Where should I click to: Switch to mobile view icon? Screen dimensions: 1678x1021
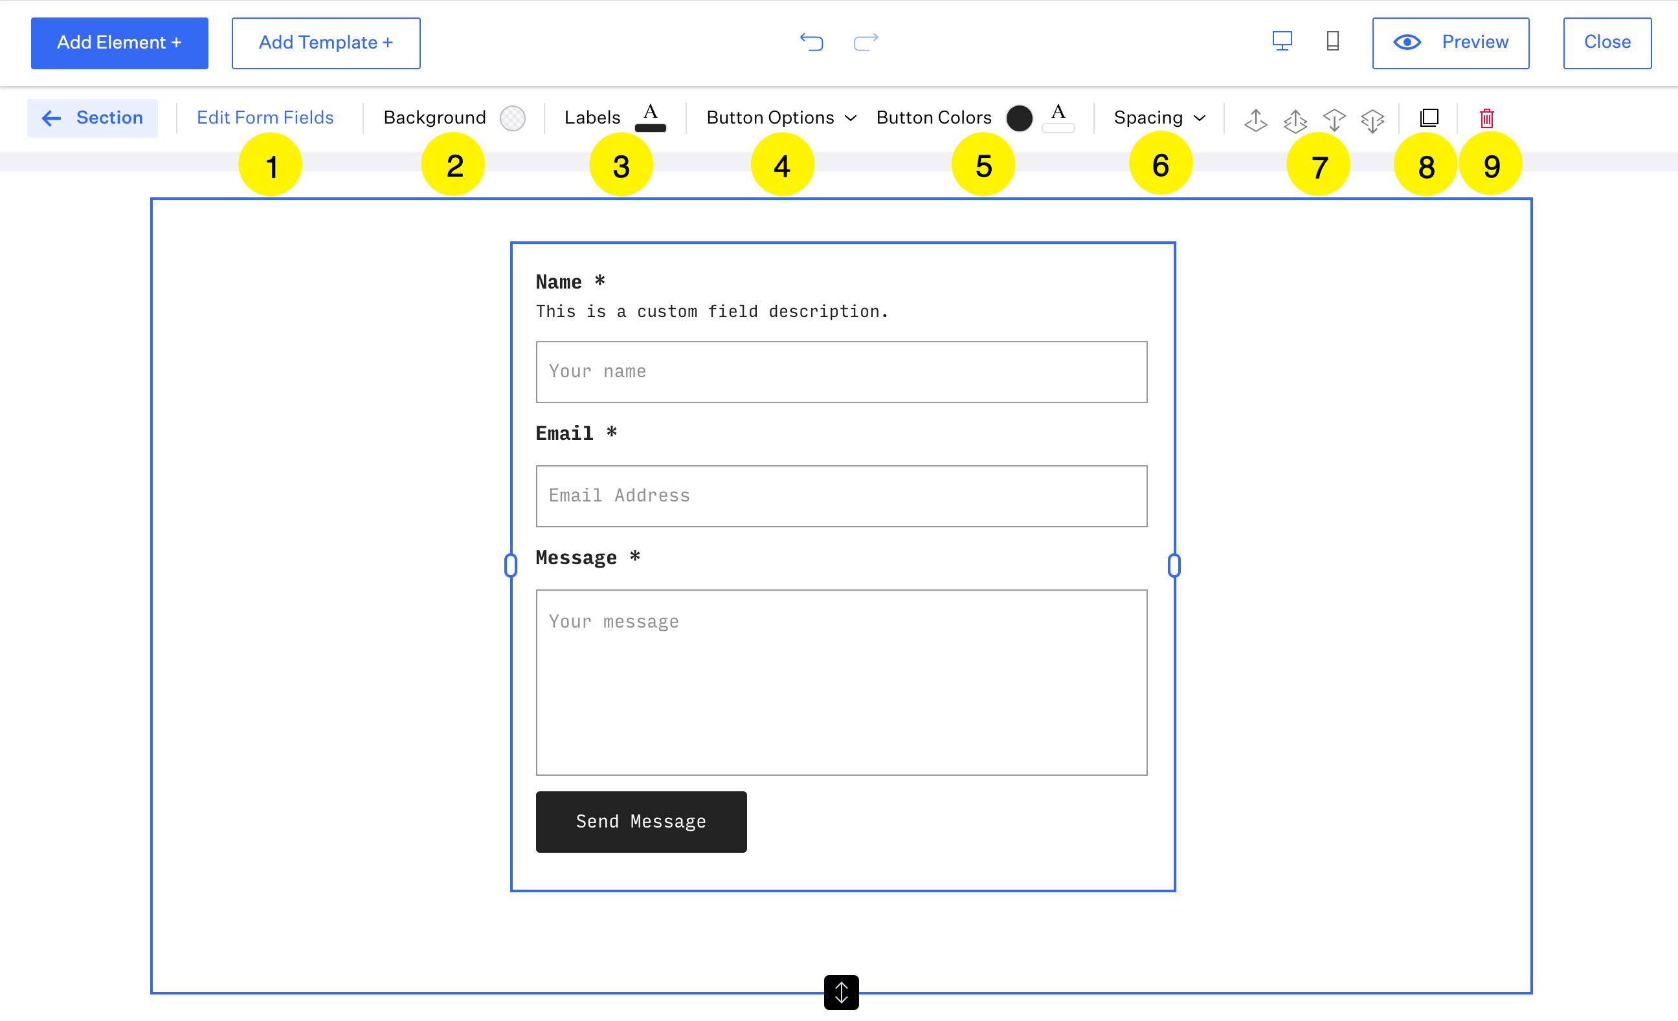(x=1333, y=41)
